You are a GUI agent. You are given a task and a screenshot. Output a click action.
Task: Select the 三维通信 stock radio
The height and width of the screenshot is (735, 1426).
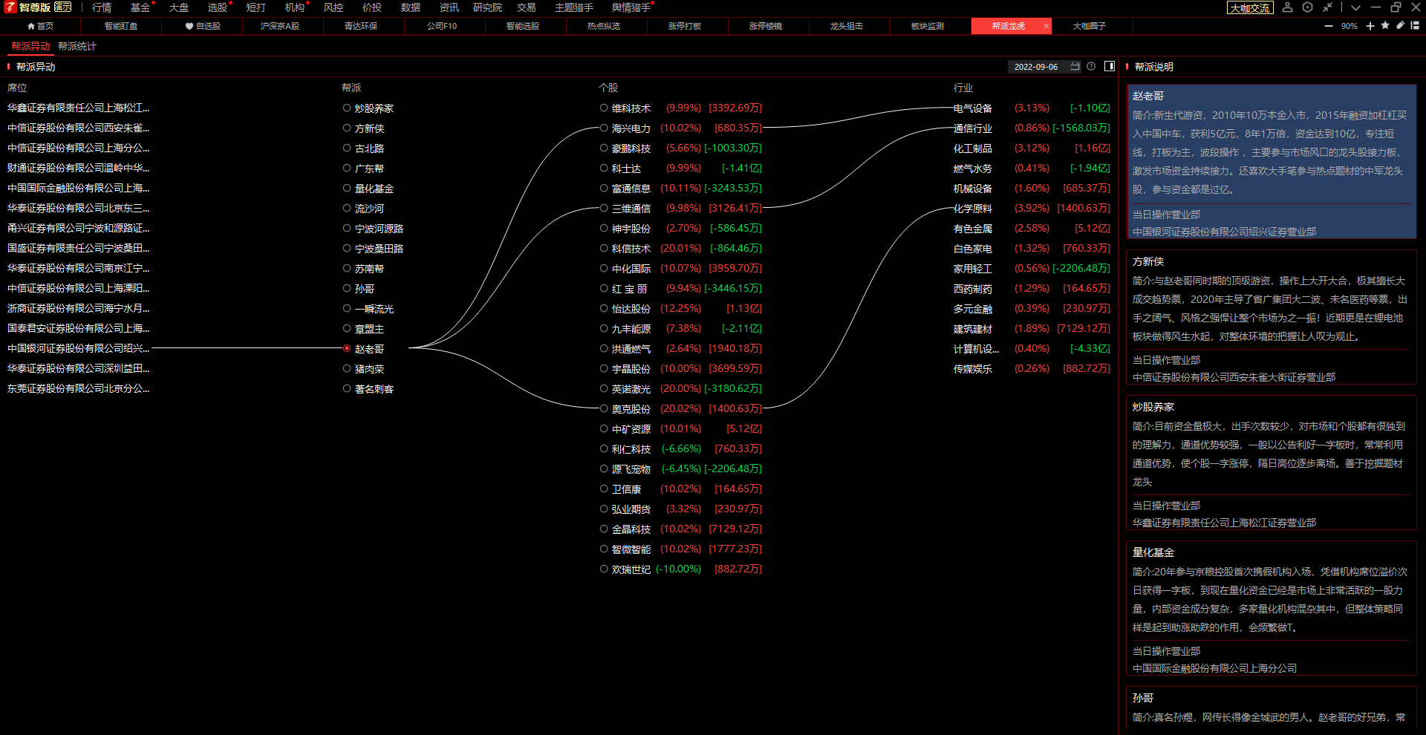point(604,208)
